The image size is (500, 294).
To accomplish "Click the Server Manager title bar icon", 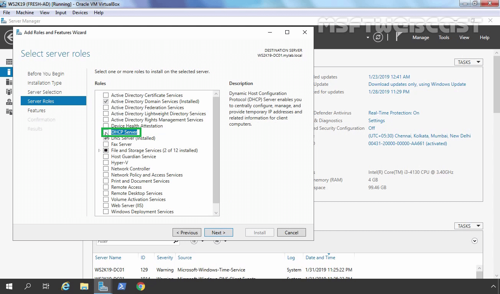I will (4, 21).
